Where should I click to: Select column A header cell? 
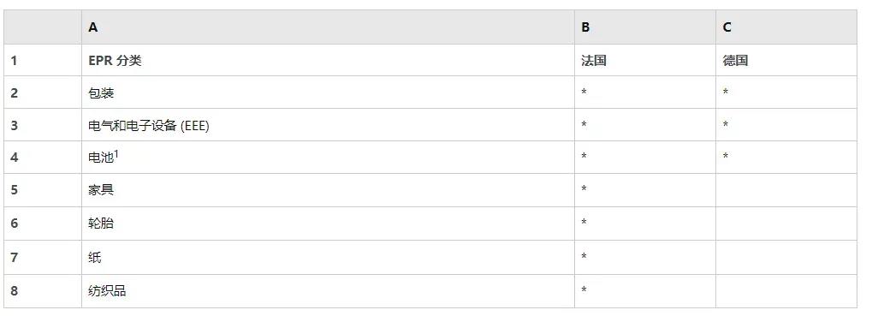tap(328, 27)
